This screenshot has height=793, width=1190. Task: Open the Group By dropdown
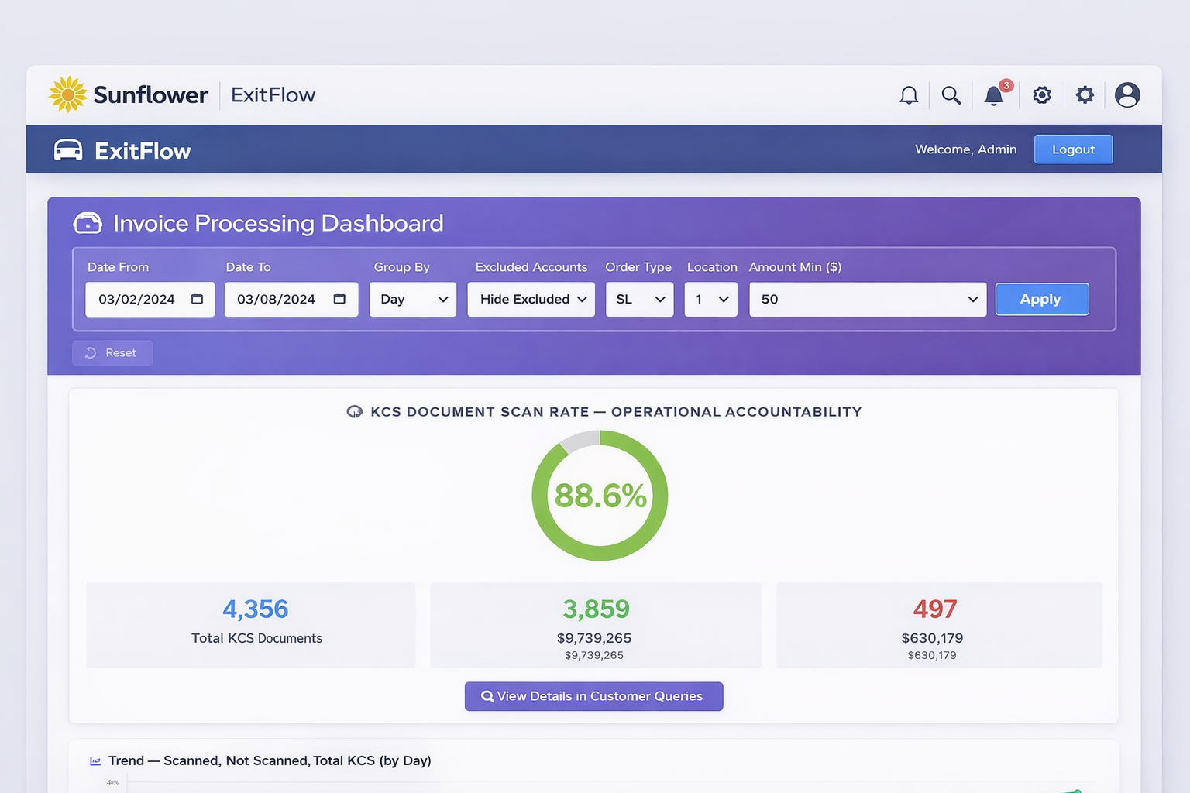(x=412, y=299)
